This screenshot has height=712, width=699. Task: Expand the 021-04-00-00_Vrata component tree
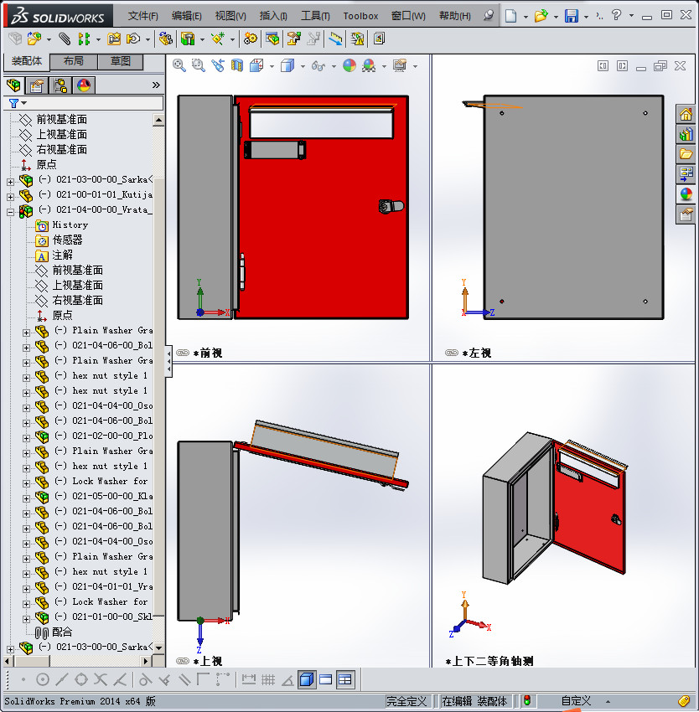coord(9,212)
